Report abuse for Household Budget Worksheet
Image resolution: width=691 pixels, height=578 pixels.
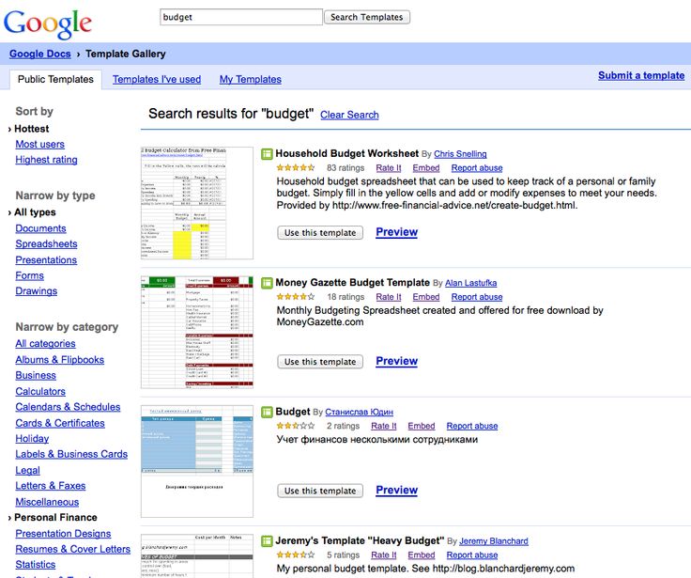pyautogui.click(x=477, y=168)
